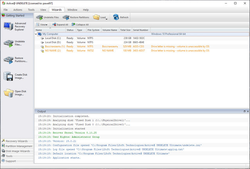Open Advanced Recovery Explorer in sidebar
This screenshot has width=250, height=169.
pos(9,26)
